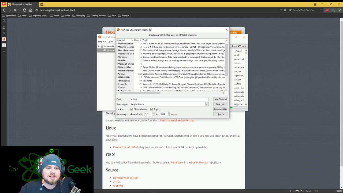Image resolution: width=343 pixels, height=193 pixels.
Task: Open the page-icon web panel in sidebar
Action: click(4, 45)
